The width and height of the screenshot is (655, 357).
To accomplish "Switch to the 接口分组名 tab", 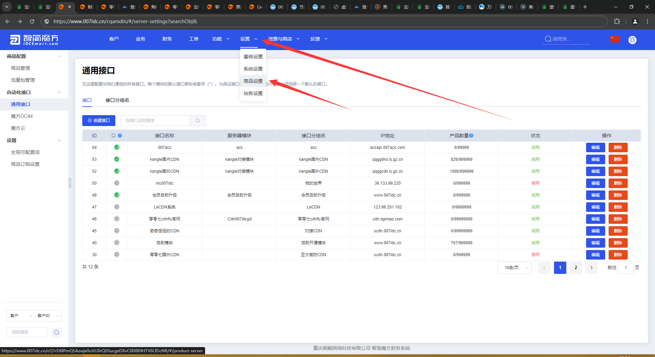I will [117, 100].
